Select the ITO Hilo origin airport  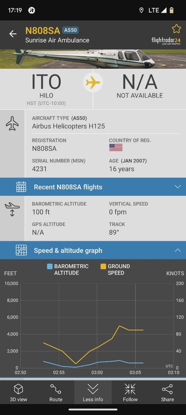tap(46, 89)
